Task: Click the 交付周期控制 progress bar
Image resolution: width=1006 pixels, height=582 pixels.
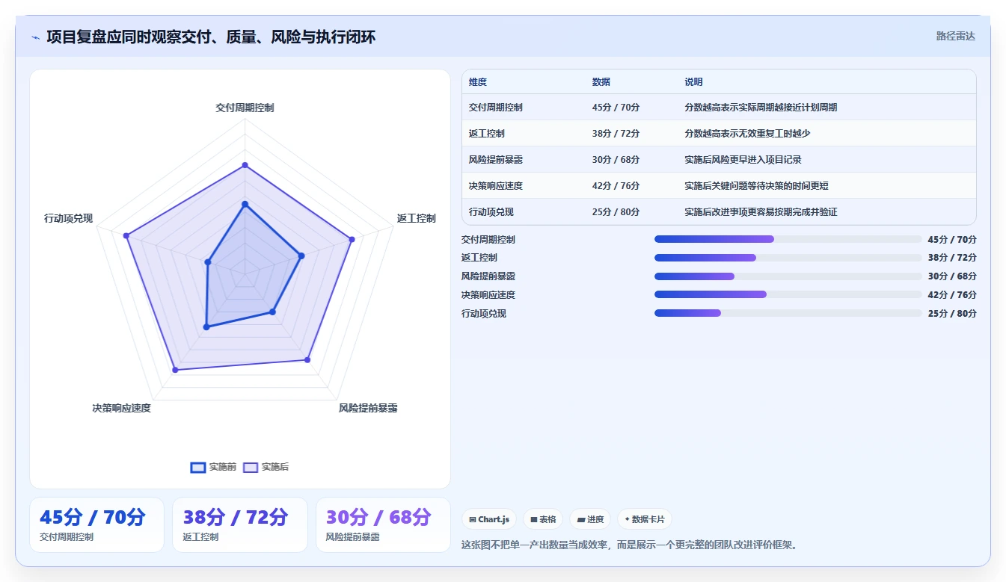Action: coord(788,239)
